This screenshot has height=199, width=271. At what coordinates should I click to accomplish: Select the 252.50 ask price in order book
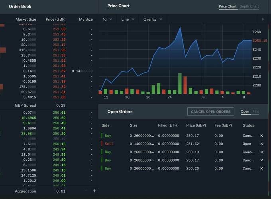pos(59,29)
